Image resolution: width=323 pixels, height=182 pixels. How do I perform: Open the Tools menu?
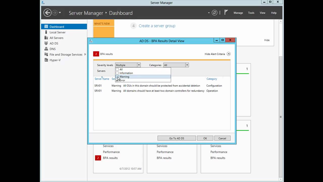251,13
